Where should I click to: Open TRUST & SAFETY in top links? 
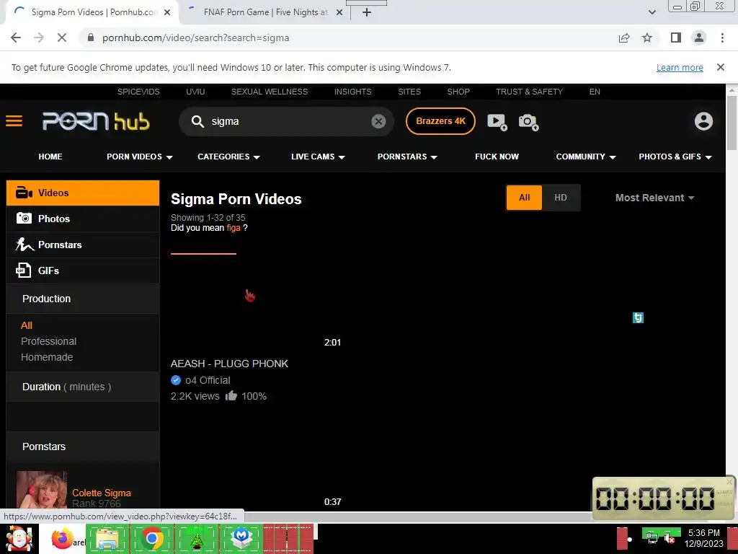point(529,92)
